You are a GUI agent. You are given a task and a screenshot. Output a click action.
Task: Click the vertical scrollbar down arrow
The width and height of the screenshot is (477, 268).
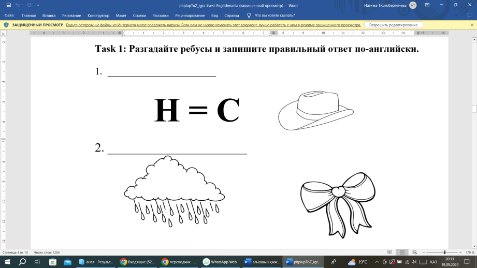[474, 246]
